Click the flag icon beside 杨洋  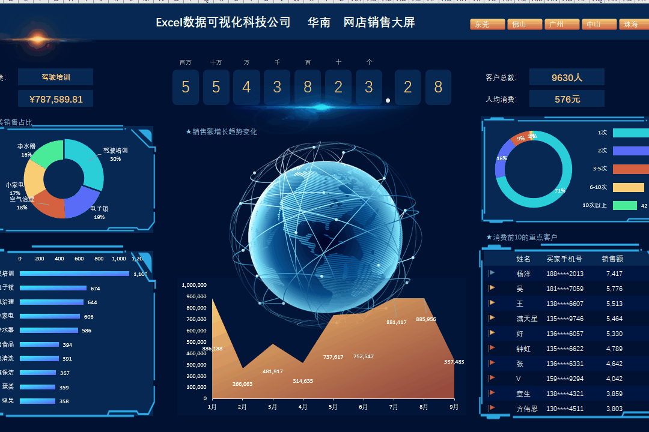point(492,274)
